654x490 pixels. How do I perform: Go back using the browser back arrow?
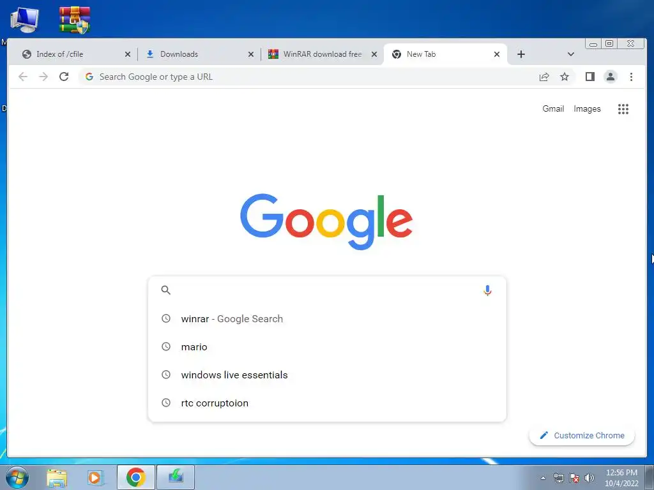tap(23, 77)
